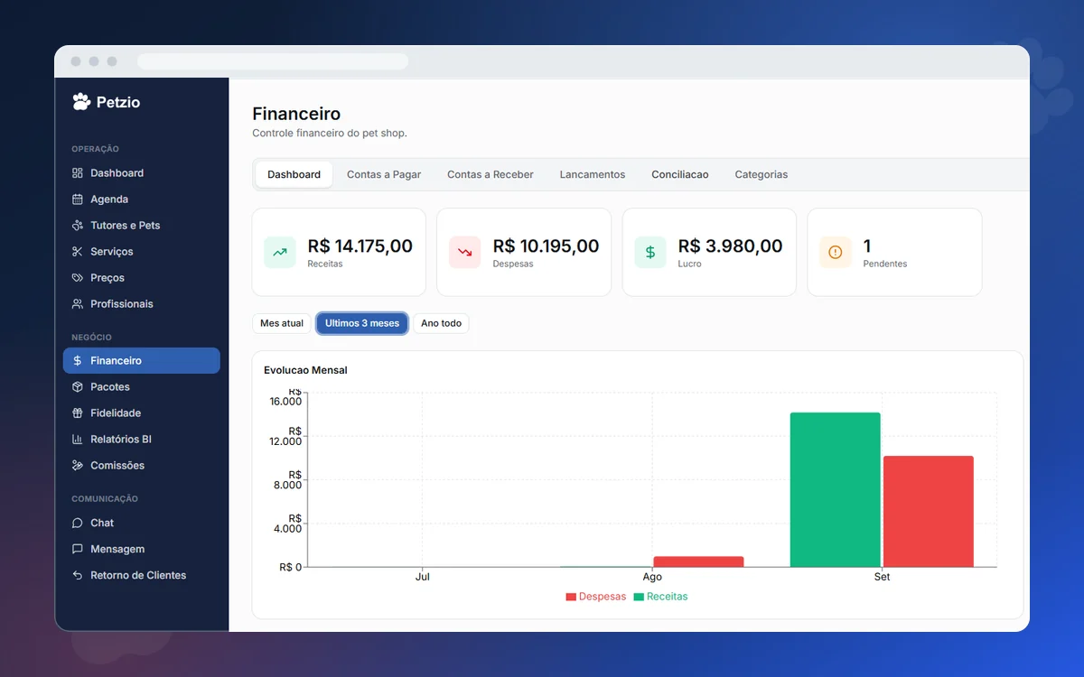This screenshot has height=677, width=1084.
Task: Click the Chat bubble icon
Action: 78,524
